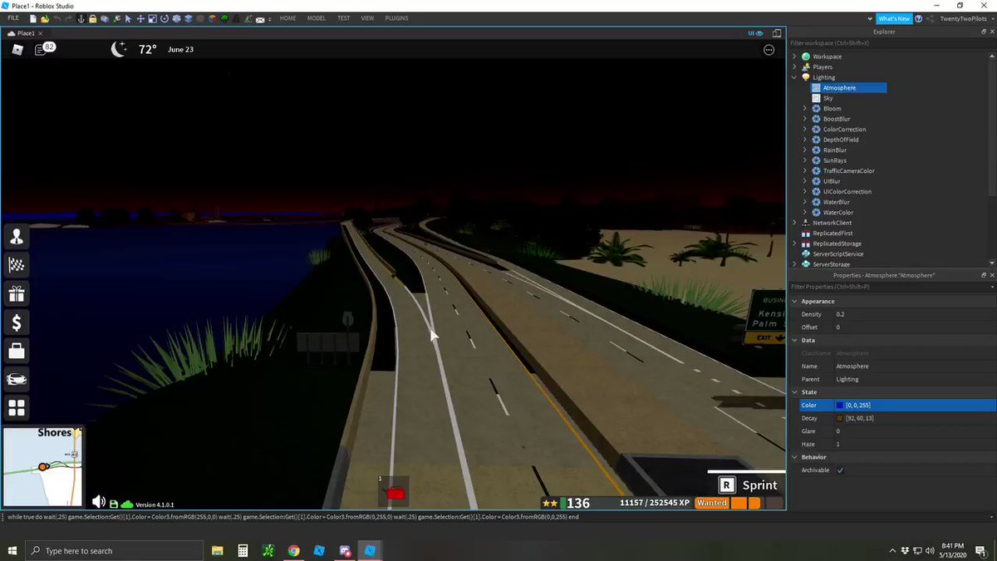
Task: Click the Open file folder icon
Action: 45,18
